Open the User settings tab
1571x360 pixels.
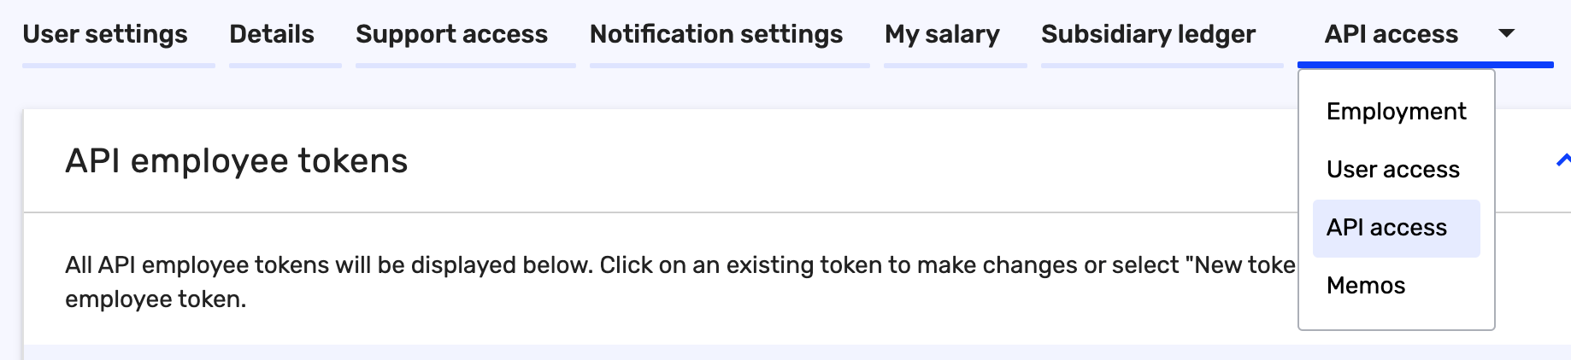[105, 34]
